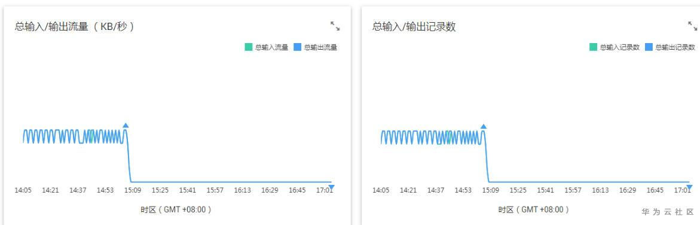
Task: Toggle the 总输入流量 legend series
Action: click(x=266, y=47)
